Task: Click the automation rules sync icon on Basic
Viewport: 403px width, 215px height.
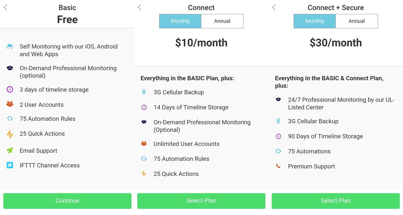Action: point(9,118)
